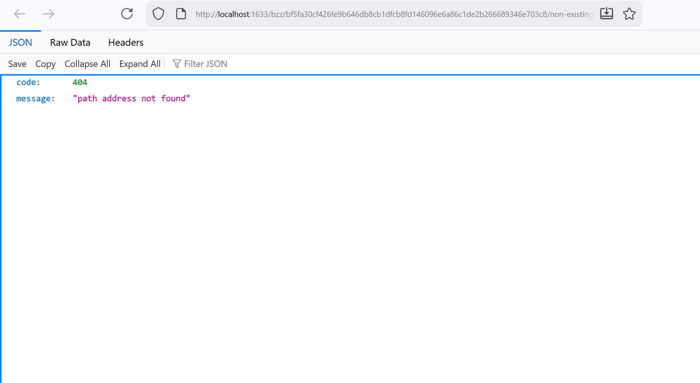Save the JSON response
700x383 pixels.
[x=17, y=64]
